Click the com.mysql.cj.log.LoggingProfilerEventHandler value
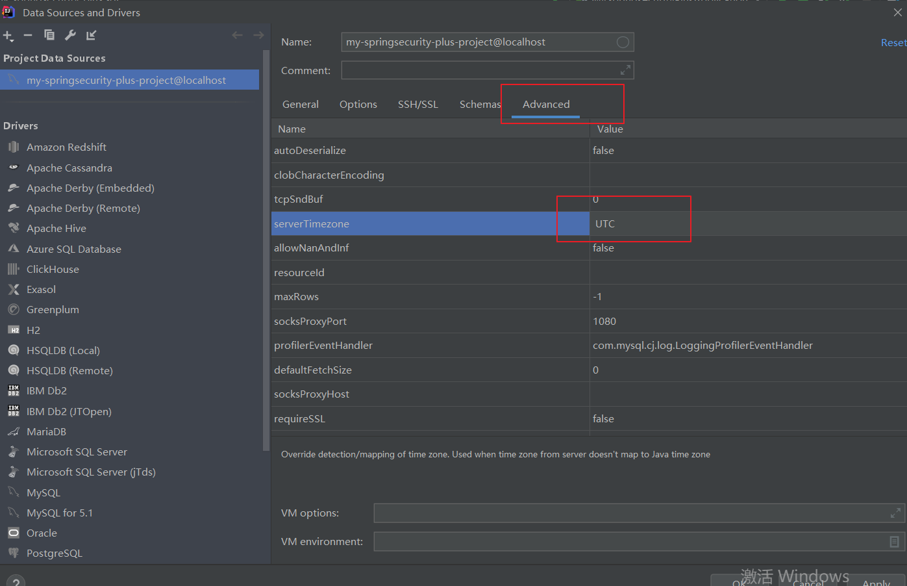Image resolution: width=907 pixels, height=586 pixels. click(702, 346)
